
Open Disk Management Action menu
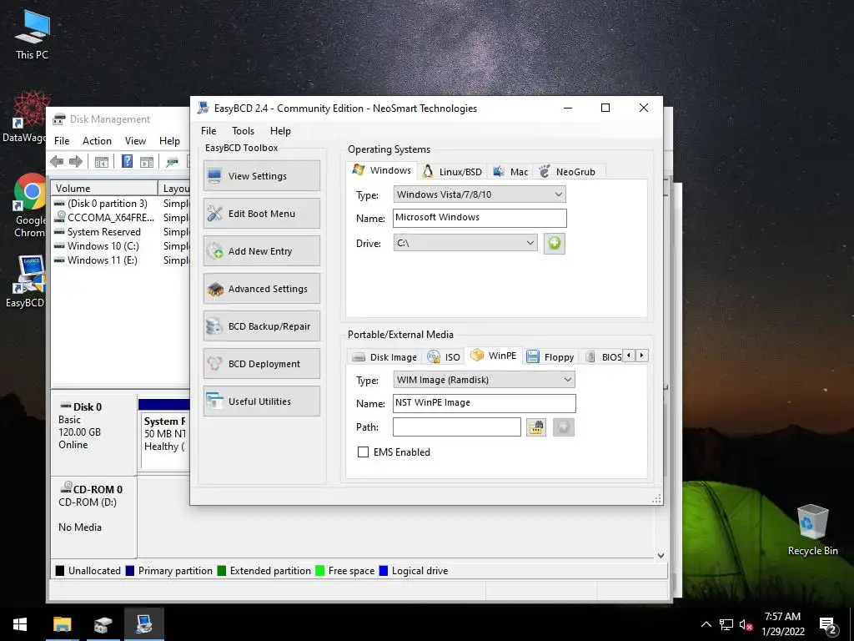point(97,140)
